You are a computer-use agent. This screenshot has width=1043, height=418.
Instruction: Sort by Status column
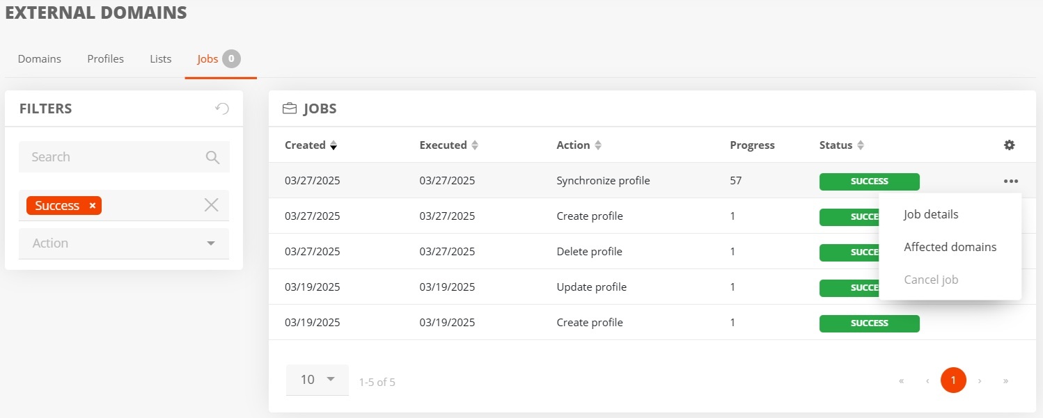click(842, 145)
